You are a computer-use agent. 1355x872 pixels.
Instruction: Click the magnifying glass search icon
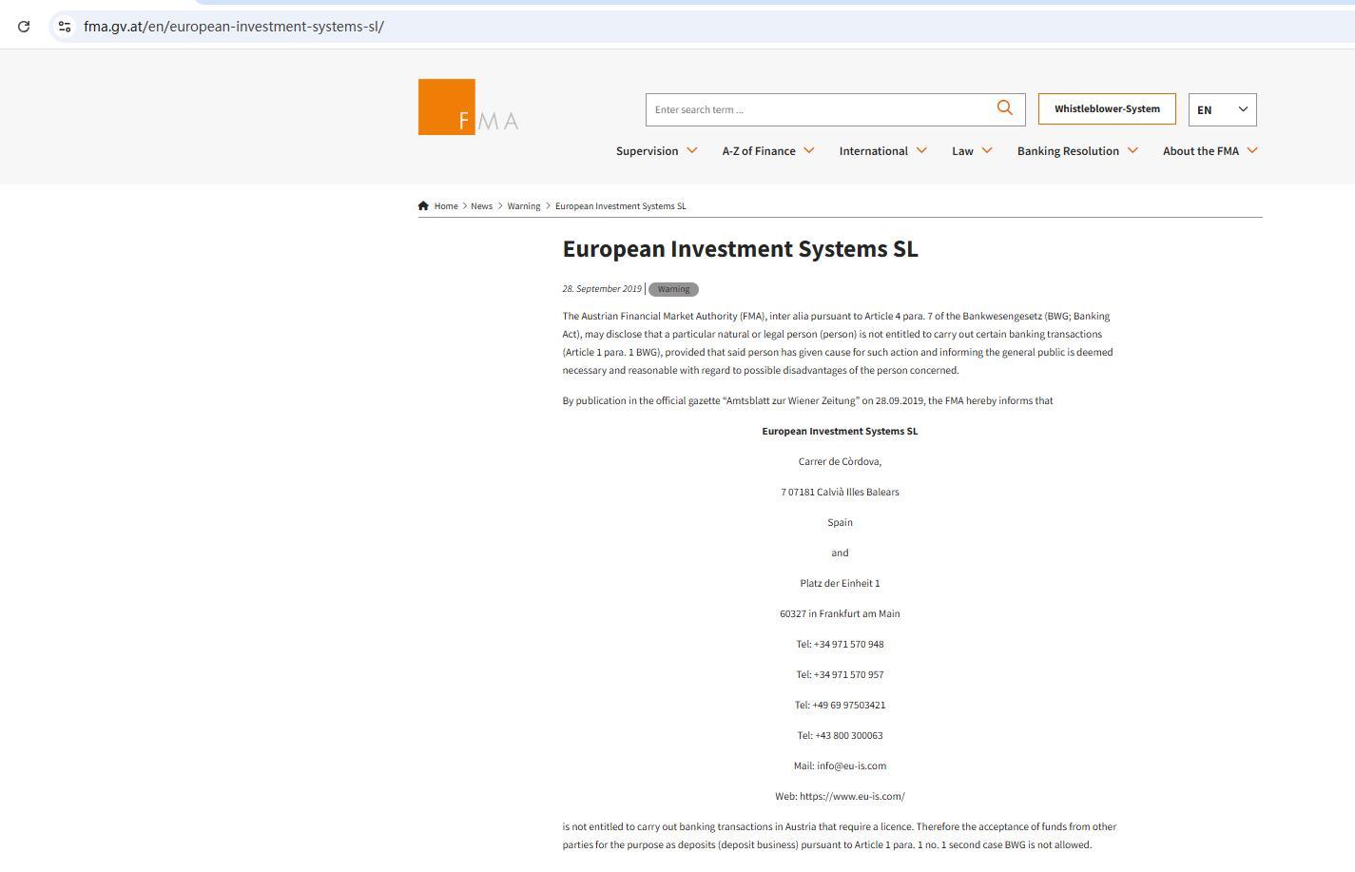point(1004,108)
